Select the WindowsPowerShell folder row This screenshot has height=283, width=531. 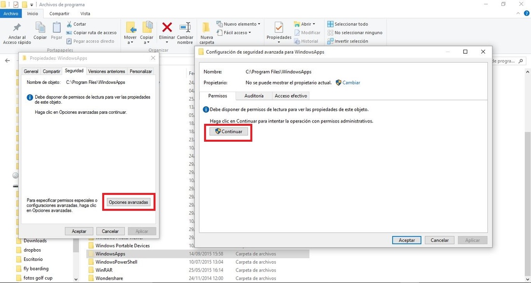coord(198,262)
